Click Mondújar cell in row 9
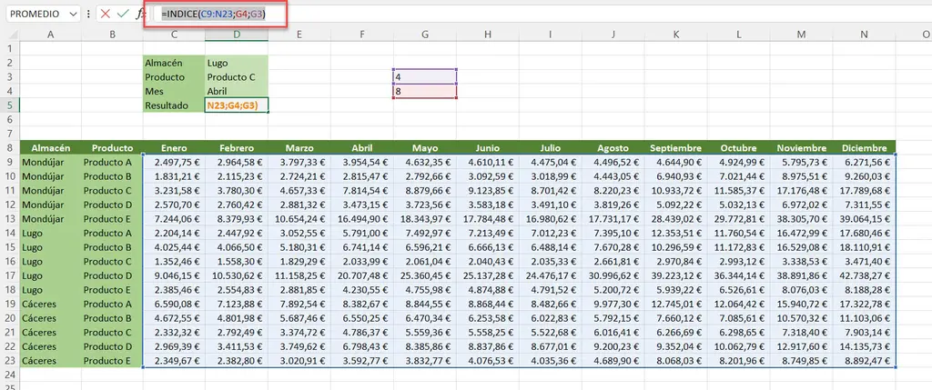The image size is (932, 390). click(x=51, y=162)
